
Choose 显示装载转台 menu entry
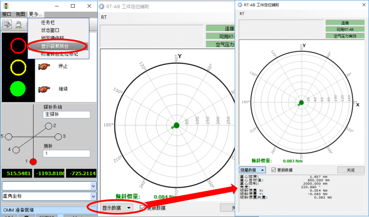tap(58, 46)
